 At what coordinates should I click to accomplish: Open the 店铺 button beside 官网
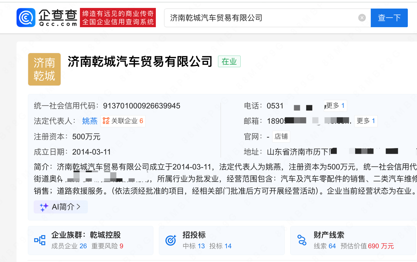coord(281,136)
